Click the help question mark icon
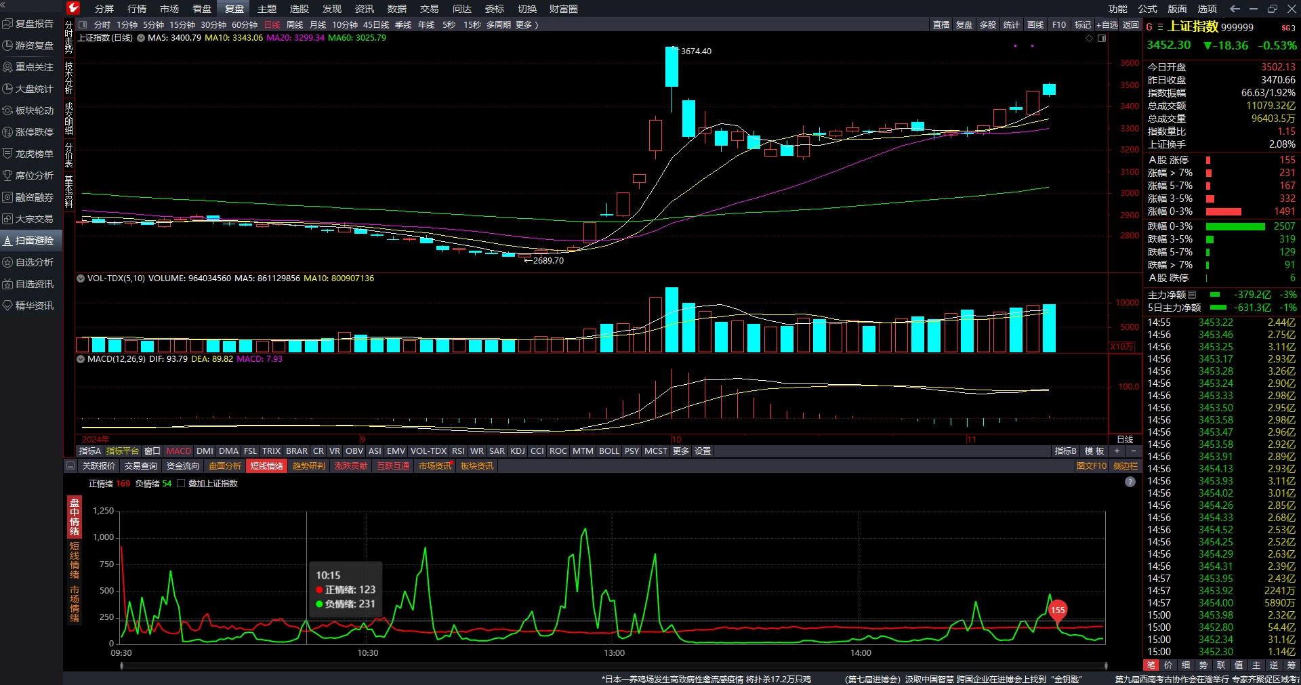Screen dimensions: 1301x685 tap(1130, 482)
